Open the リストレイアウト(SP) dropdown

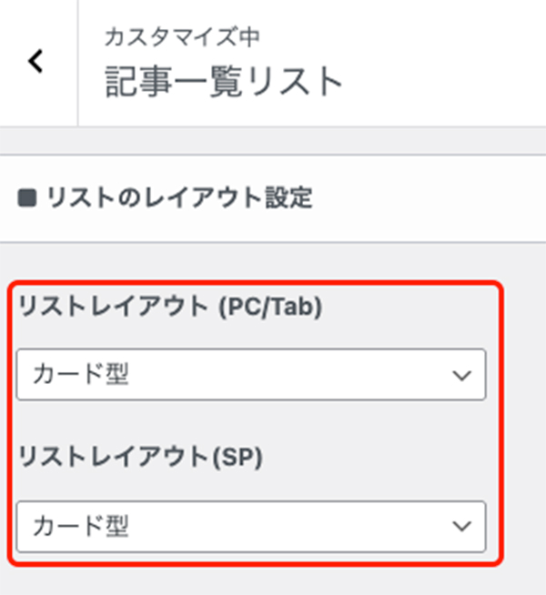click(251, 526)
